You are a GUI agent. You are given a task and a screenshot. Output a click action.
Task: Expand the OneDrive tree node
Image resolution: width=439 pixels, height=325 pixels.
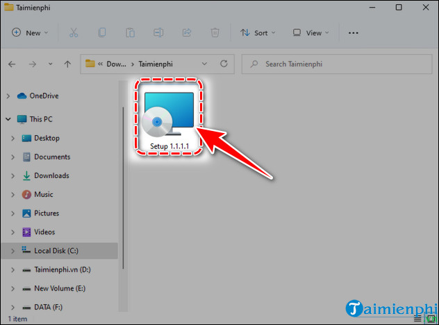[8, 96]
